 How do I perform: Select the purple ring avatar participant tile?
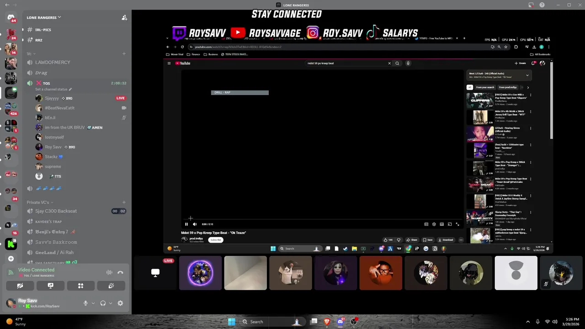(200, 273)
